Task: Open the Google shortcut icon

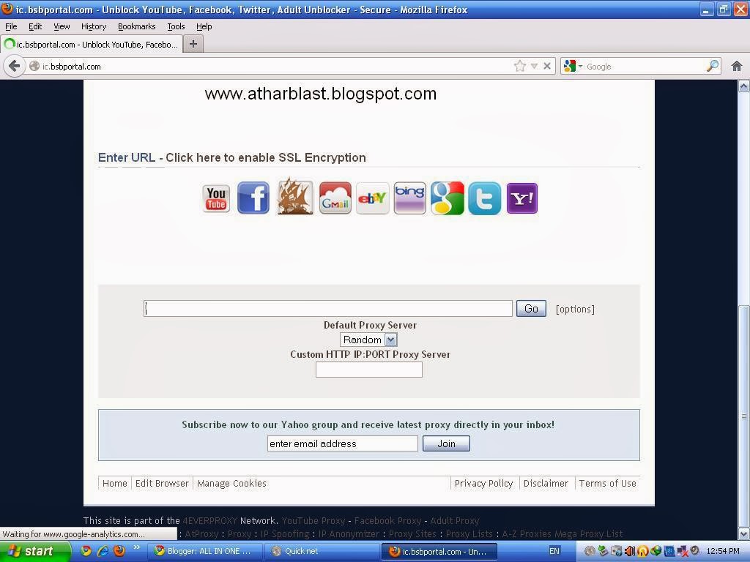Action: point(448,198)
